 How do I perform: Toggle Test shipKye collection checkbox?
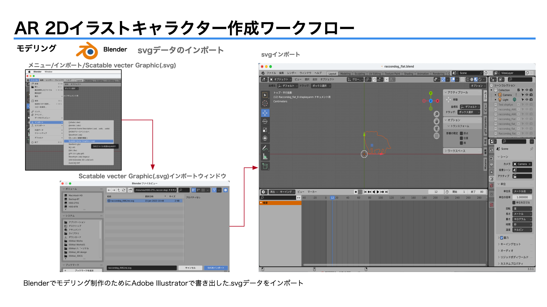(x=519, y=105)
